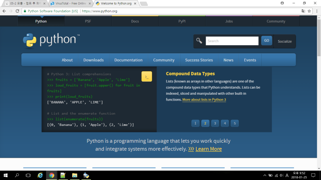The image size is (321, 180).
Task: Bookmark this page with the star icon
Action: coord(309,11)
